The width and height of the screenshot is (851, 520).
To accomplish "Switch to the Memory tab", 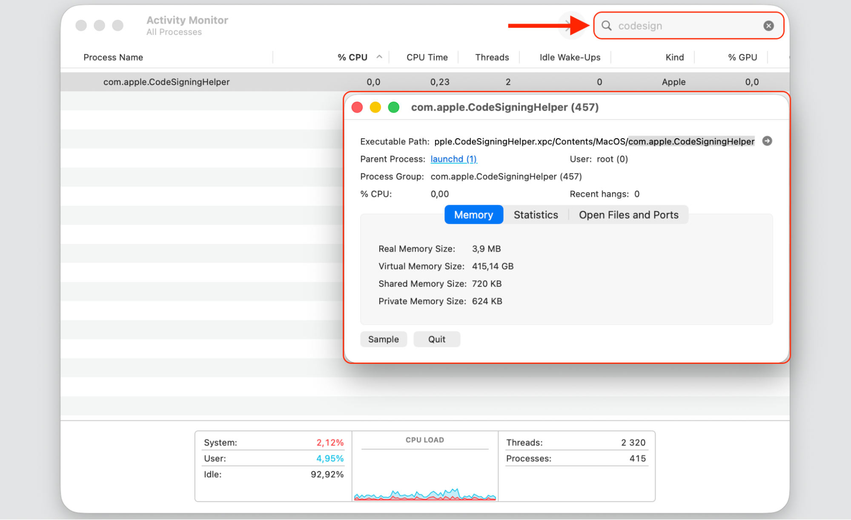I will [x=474, y=215].
